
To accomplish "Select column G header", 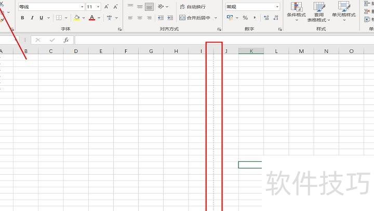I will click(151, 51).
